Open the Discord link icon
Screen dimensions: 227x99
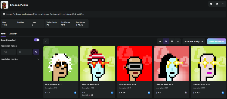[x=217, y=4]
